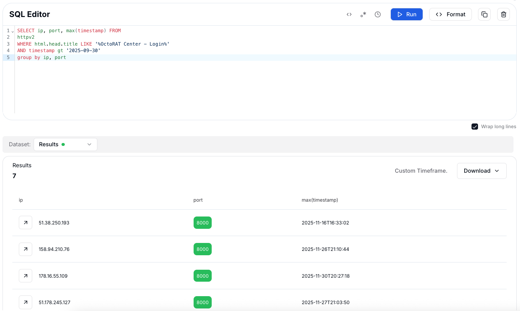Image resolution: width=520 pixels, height=311 pixels.
Task: Delete the query using trash icon
Action: [503, 14]
